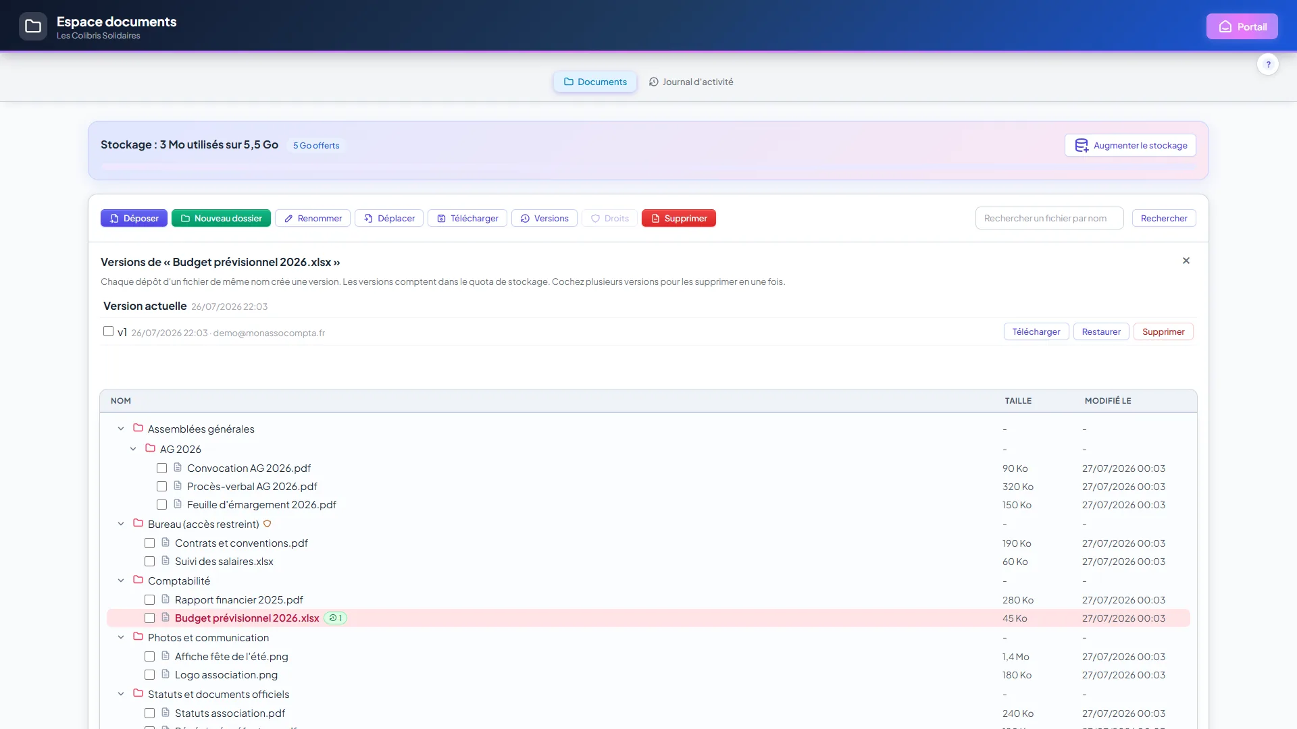Click file icon of Statuts association.pdf
The width and height of the screenshot is (1297, 729).
166,712
